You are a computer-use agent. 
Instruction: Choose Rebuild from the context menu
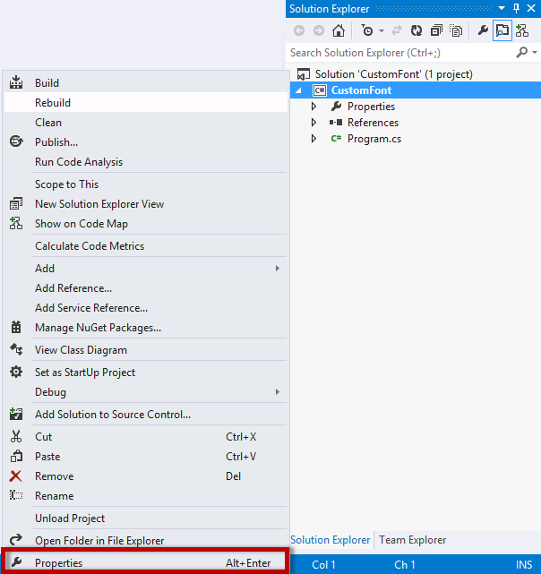coord(146,102)
